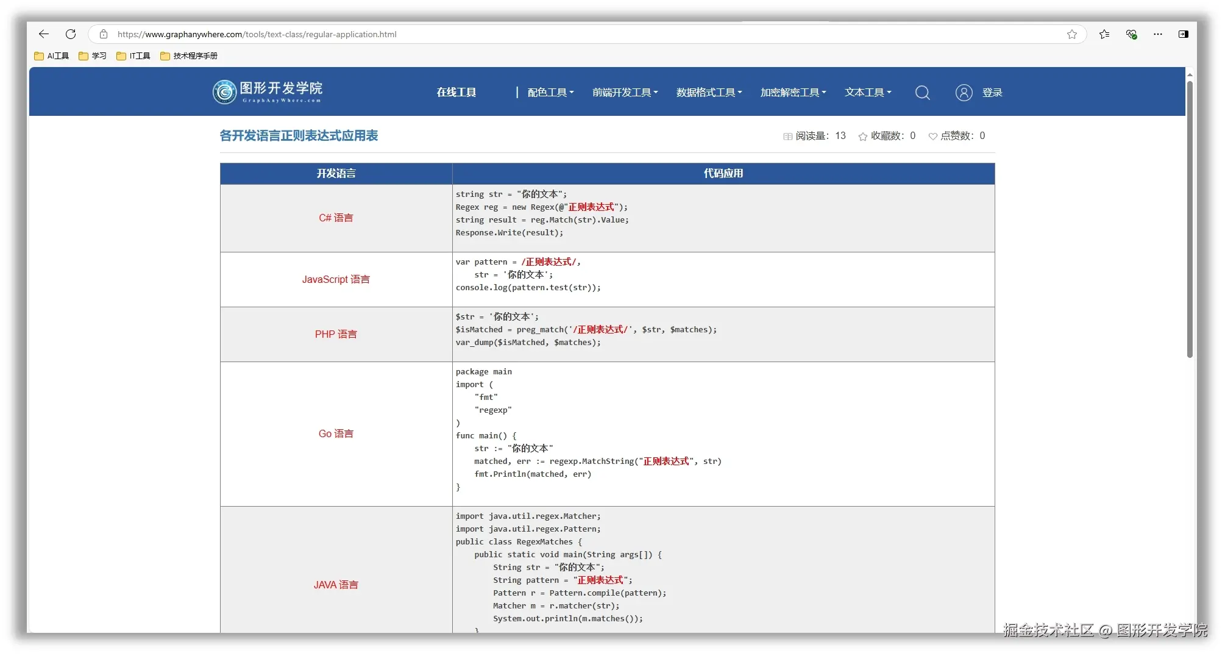
Task: Click the code line 'Pattern r = Pattern.compile(pattern);'
Action: 580,593
